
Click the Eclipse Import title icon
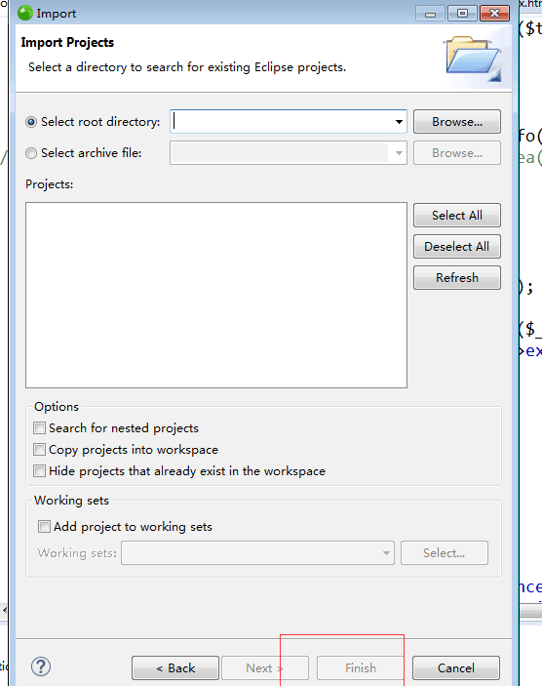pyautogui.click(x=25, y=13)
